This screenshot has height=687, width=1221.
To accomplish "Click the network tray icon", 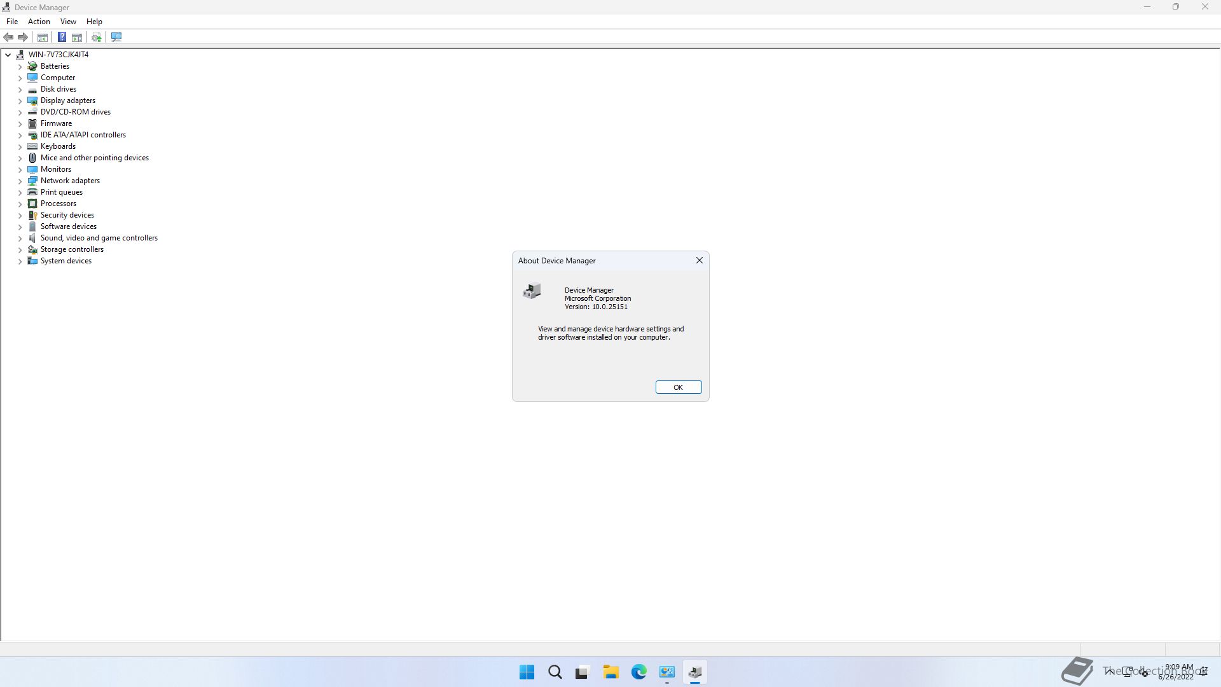I will click(x=1128, y=672).
